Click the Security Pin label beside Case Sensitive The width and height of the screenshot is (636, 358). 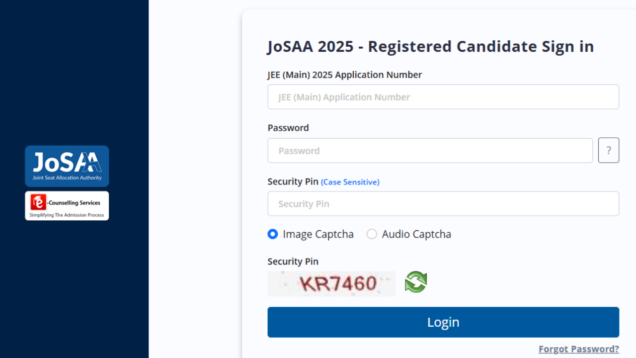click(x=293, y=181)
